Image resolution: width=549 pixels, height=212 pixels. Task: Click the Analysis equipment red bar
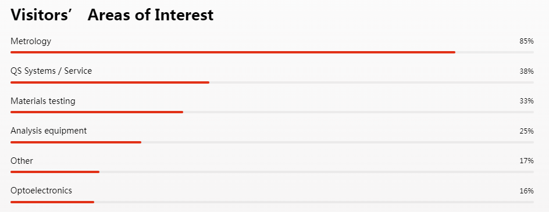pos(76,142)
